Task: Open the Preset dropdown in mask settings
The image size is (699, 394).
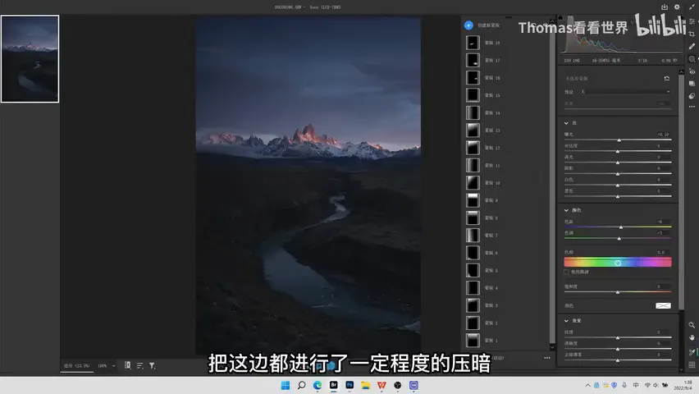Action: [x=625, y=91]
